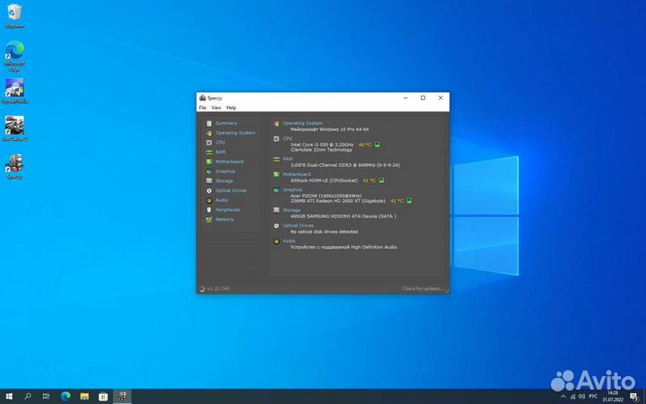Image resolution: width=646 pixels, height=404 pixels.
Task: Select the Speccy desktop shortcut
Action: point(14,167)
